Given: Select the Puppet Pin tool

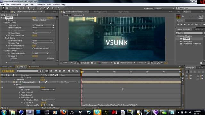Looking at the screenshot, I should click(x=58, y=8).
